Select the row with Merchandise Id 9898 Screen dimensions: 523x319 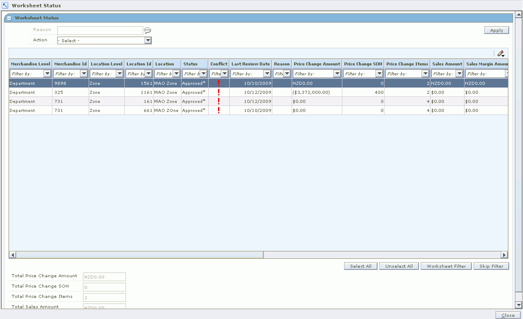click(258, 83)
